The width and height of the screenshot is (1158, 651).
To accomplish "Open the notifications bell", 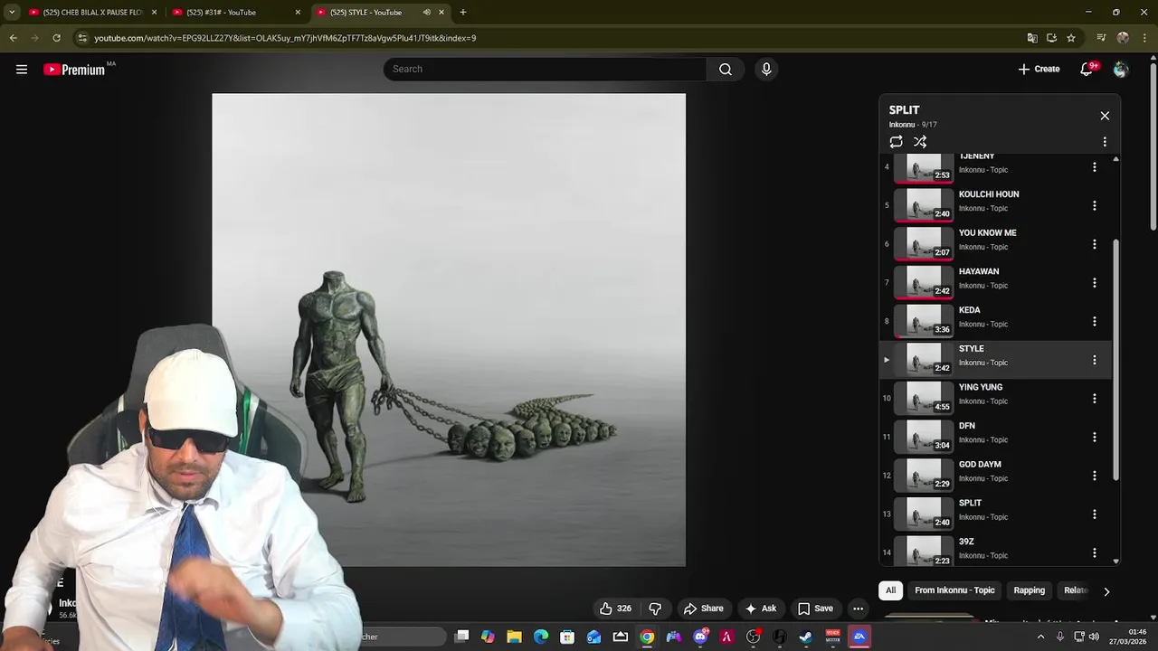I will click(1087, 70).
